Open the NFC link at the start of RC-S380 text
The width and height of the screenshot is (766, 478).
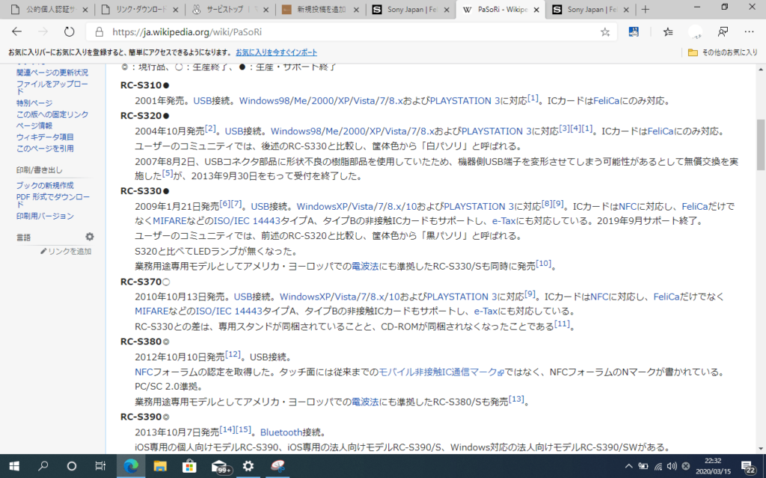tap(144, 372)
